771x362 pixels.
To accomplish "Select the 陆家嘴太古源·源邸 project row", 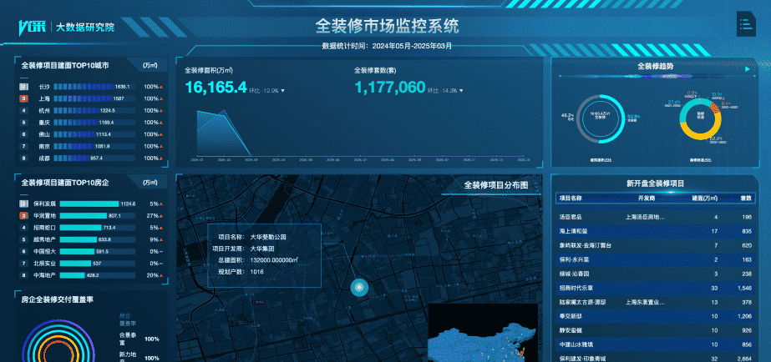I will pyautogui.click(x=656, y=302).
